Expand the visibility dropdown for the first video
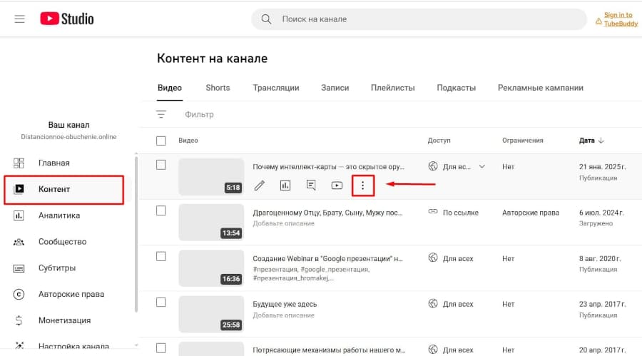The image size is (642, 356). [x=482, y=167]
